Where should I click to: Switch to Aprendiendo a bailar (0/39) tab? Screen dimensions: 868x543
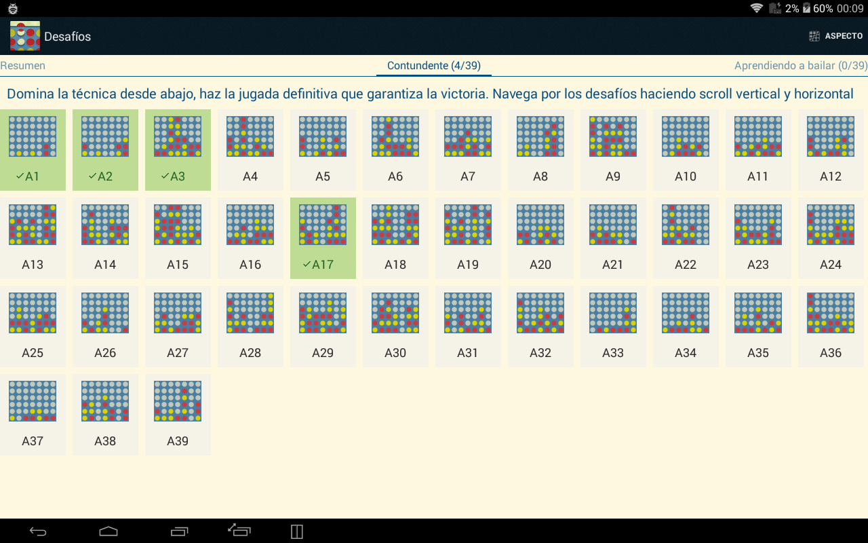pos(801,66)
